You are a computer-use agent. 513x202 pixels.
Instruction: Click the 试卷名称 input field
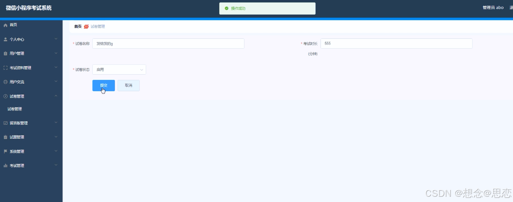[168, 44]
